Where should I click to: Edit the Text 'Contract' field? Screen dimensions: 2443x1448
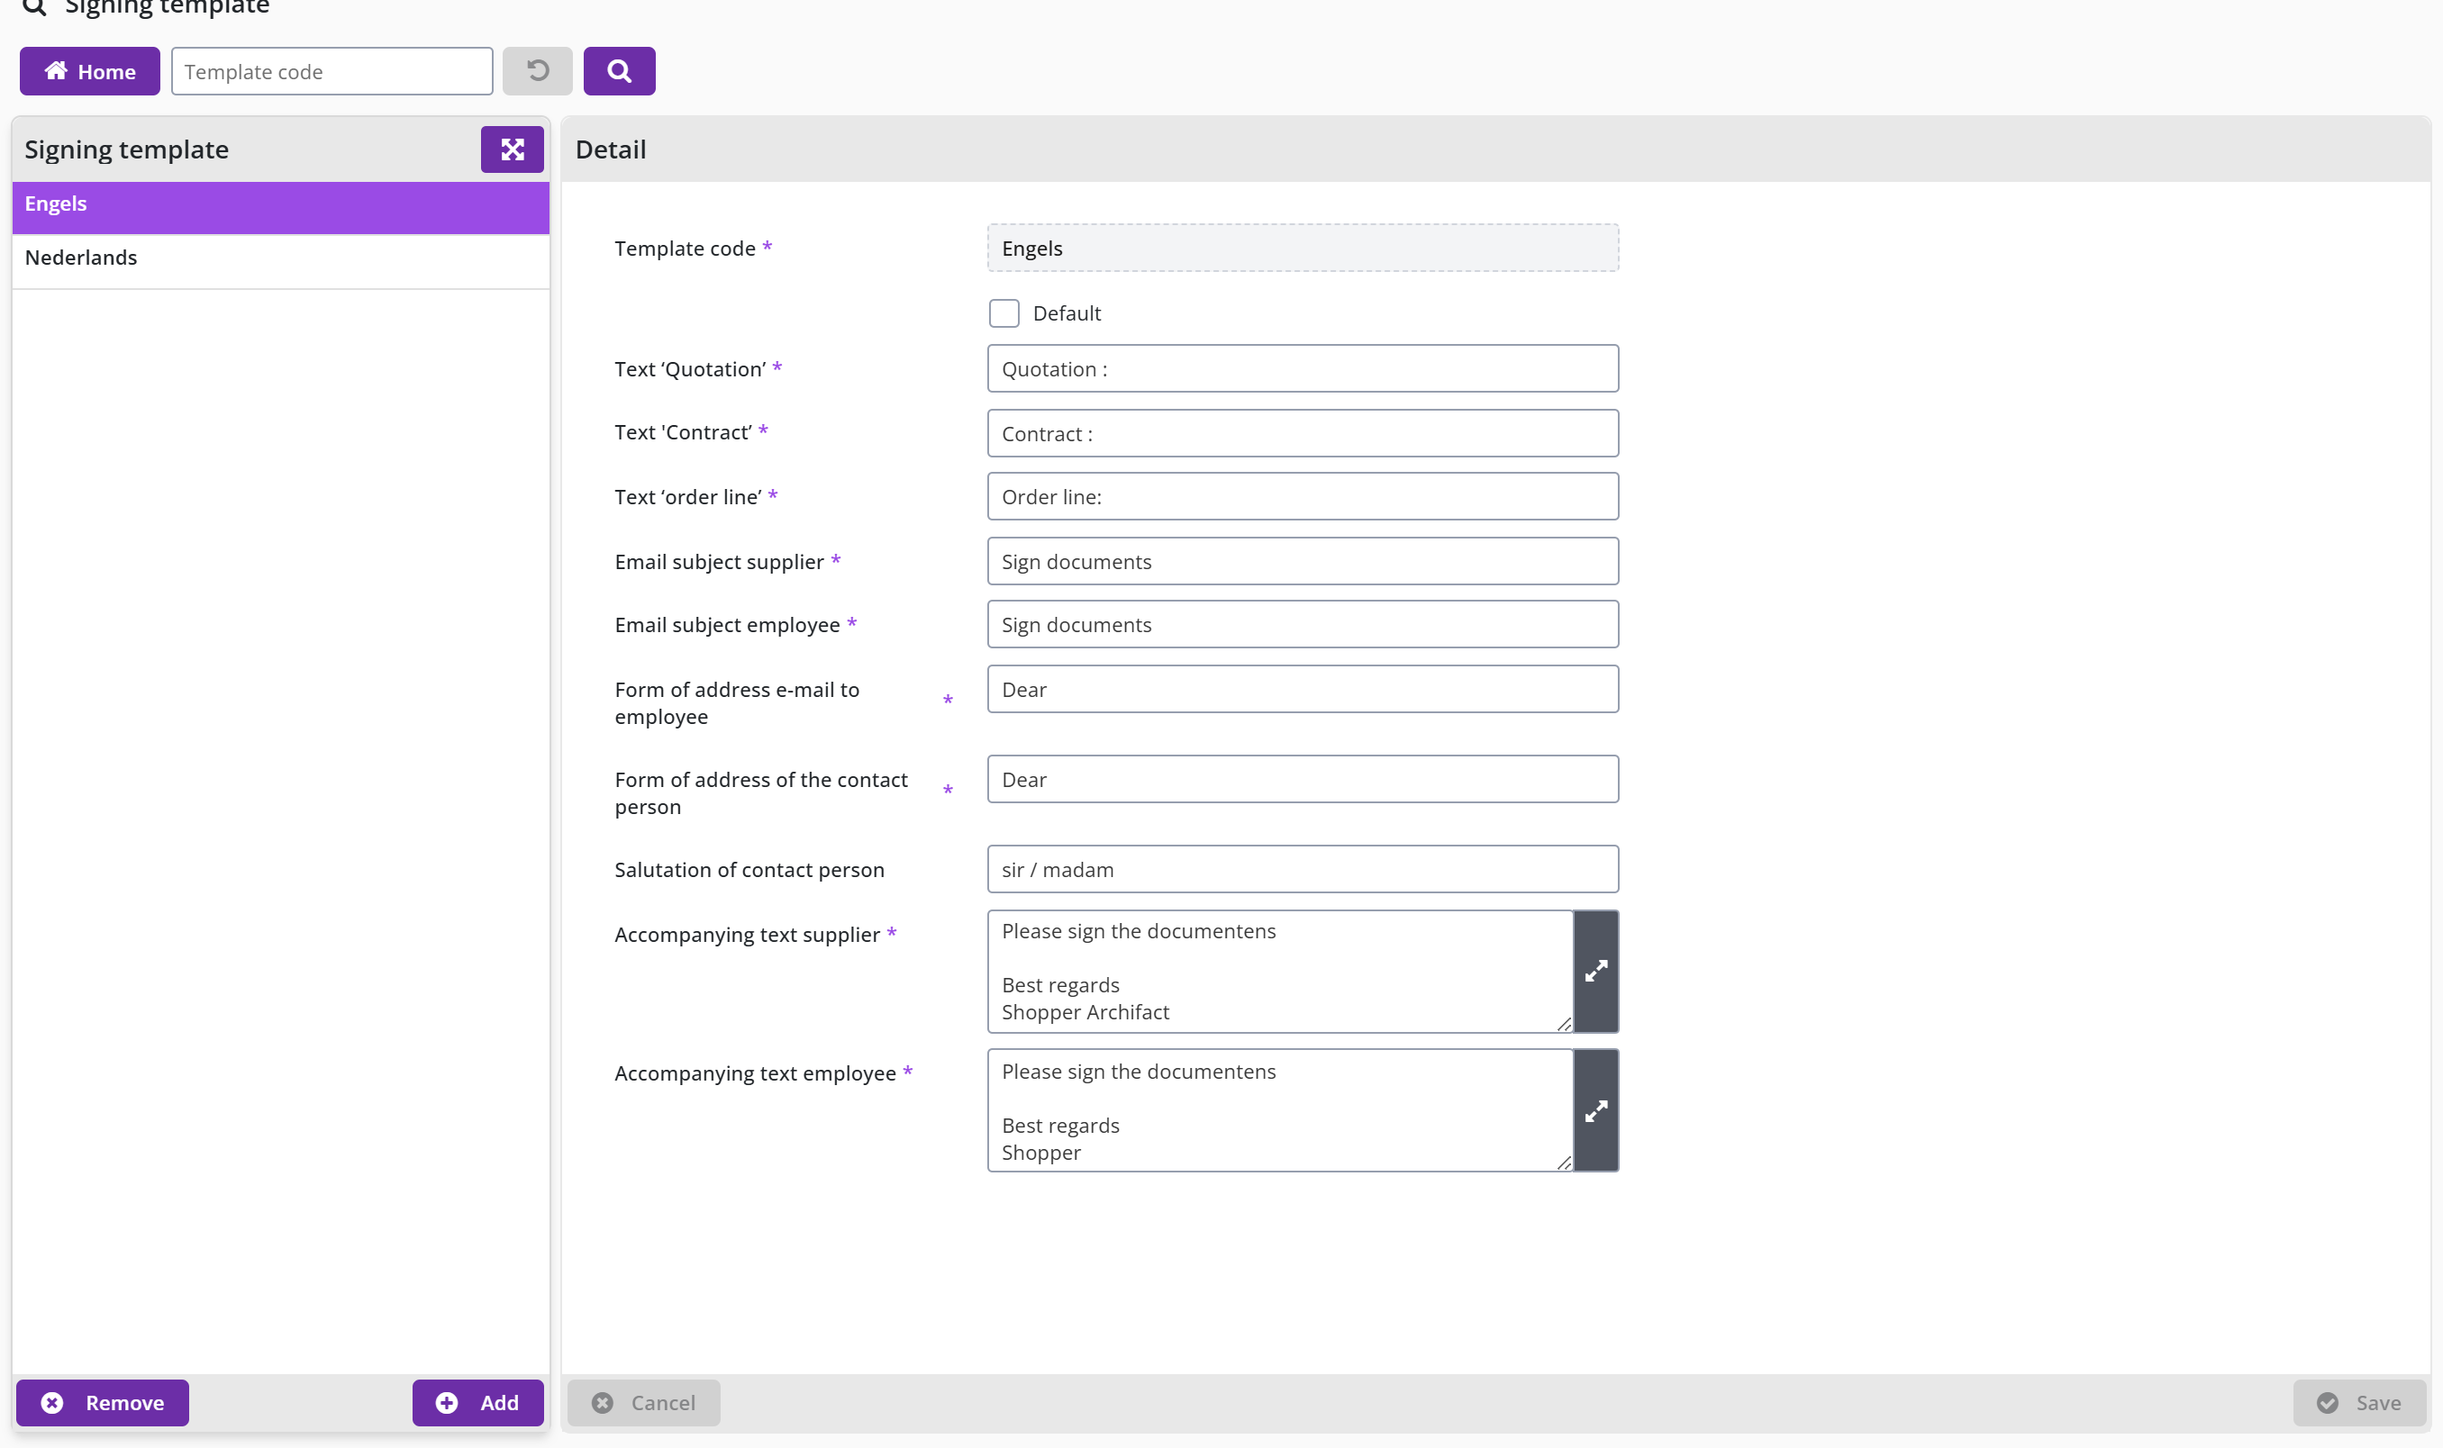[x=1303, y=433]
